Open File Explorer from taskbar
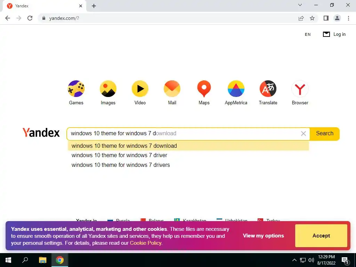Viewport: 356px width, 267px height. (x=42, y=260)
